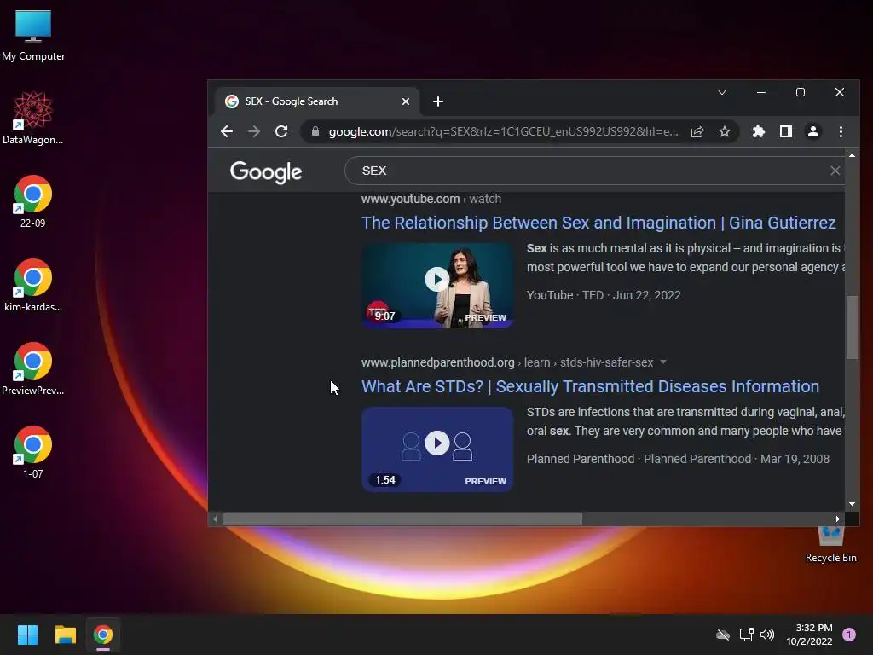
Task: Click horizontal scroll right arrow
Action: pos(838,519)
